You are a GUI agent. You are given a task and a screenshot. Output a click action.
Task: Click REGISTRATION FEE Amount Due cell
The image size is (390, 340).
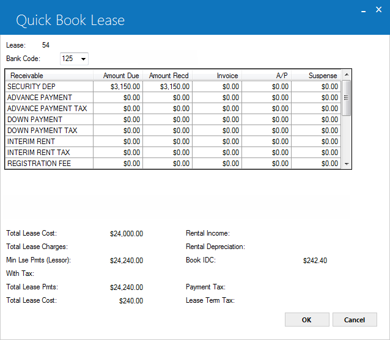pos(118,164)
